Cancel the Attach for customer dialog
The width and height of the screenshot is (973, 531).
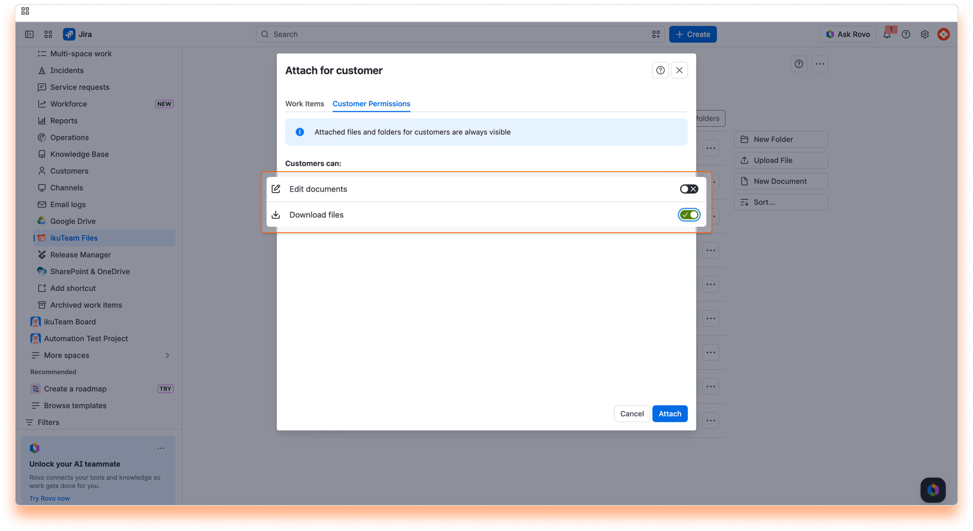(632, 414)
